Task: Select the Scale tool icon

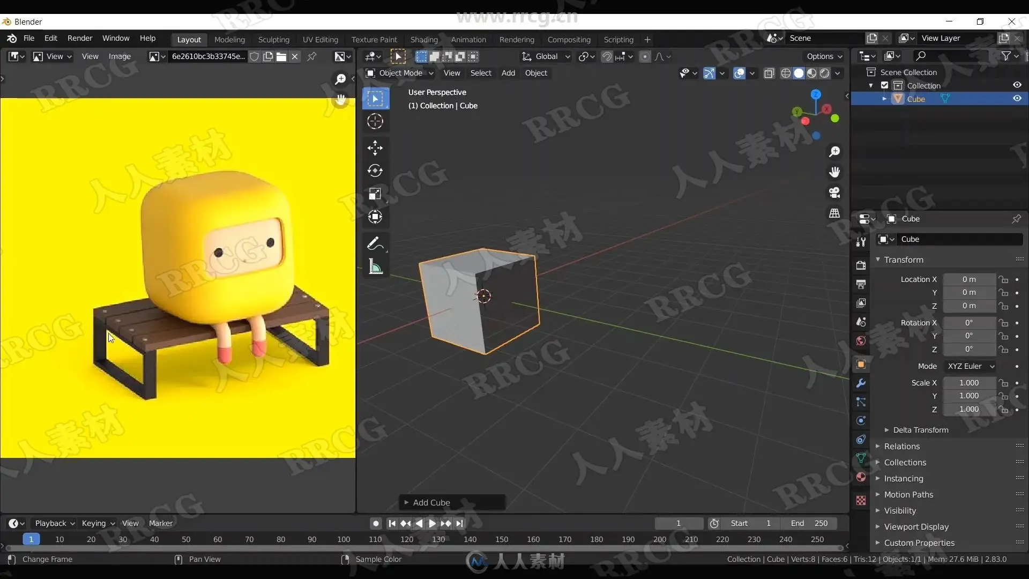Action: click(375, 194)
